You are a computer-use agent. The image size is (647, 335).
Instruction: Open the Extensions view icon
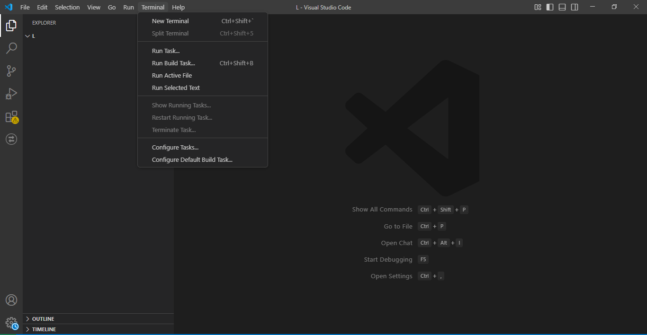(11, 117)
